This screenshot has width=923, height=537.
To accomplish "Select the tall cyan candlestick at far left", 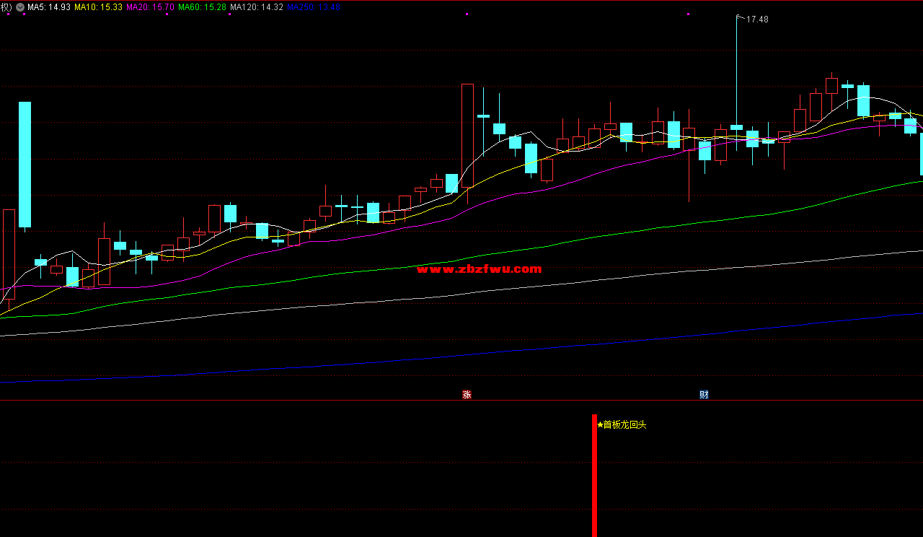I will click(x=25, y=165).
